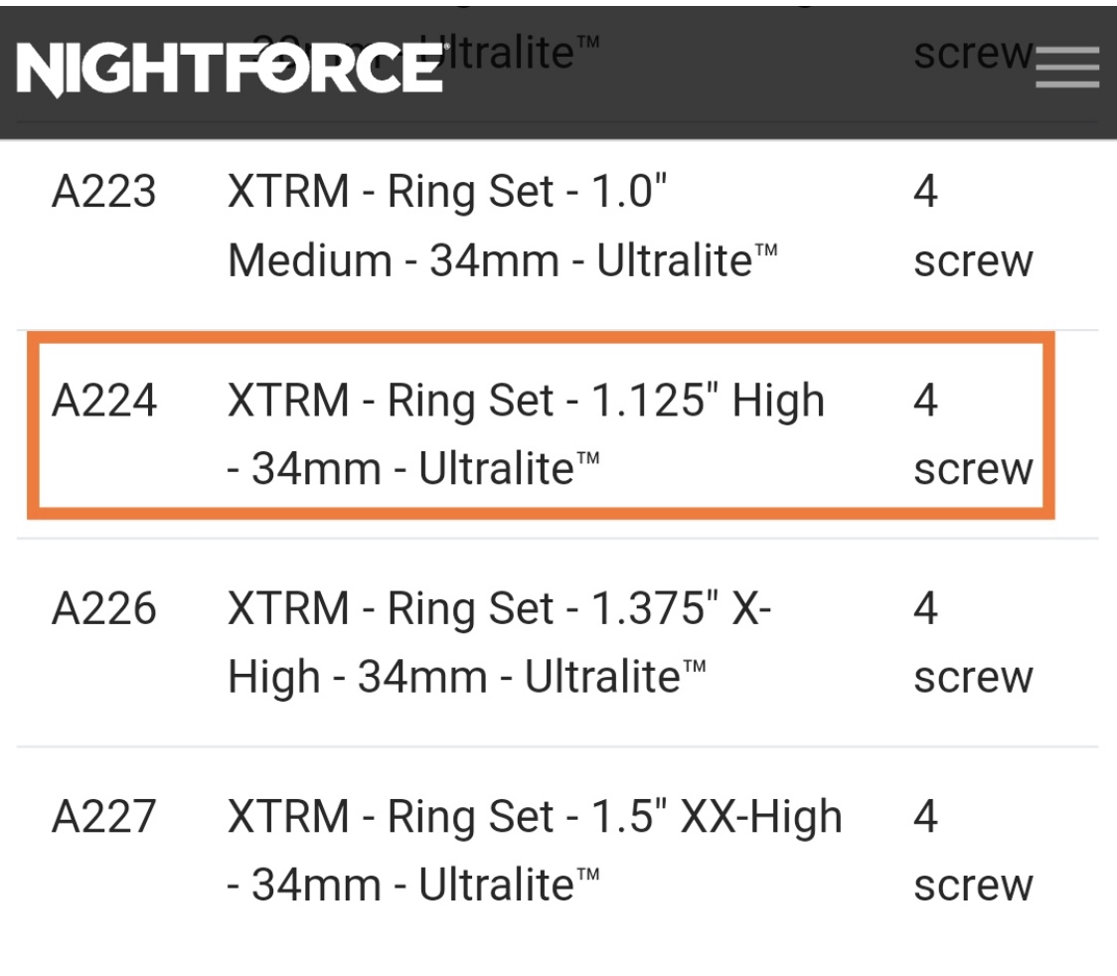Click part number A227
The height and width of the screenshot is (976, 1117).
point(103,817)
